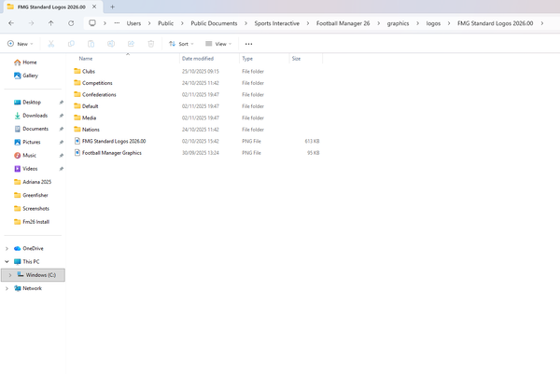Open the Screenshots folder shortcut
This screenshot has width=560, height=374.
tap(35, 208)
